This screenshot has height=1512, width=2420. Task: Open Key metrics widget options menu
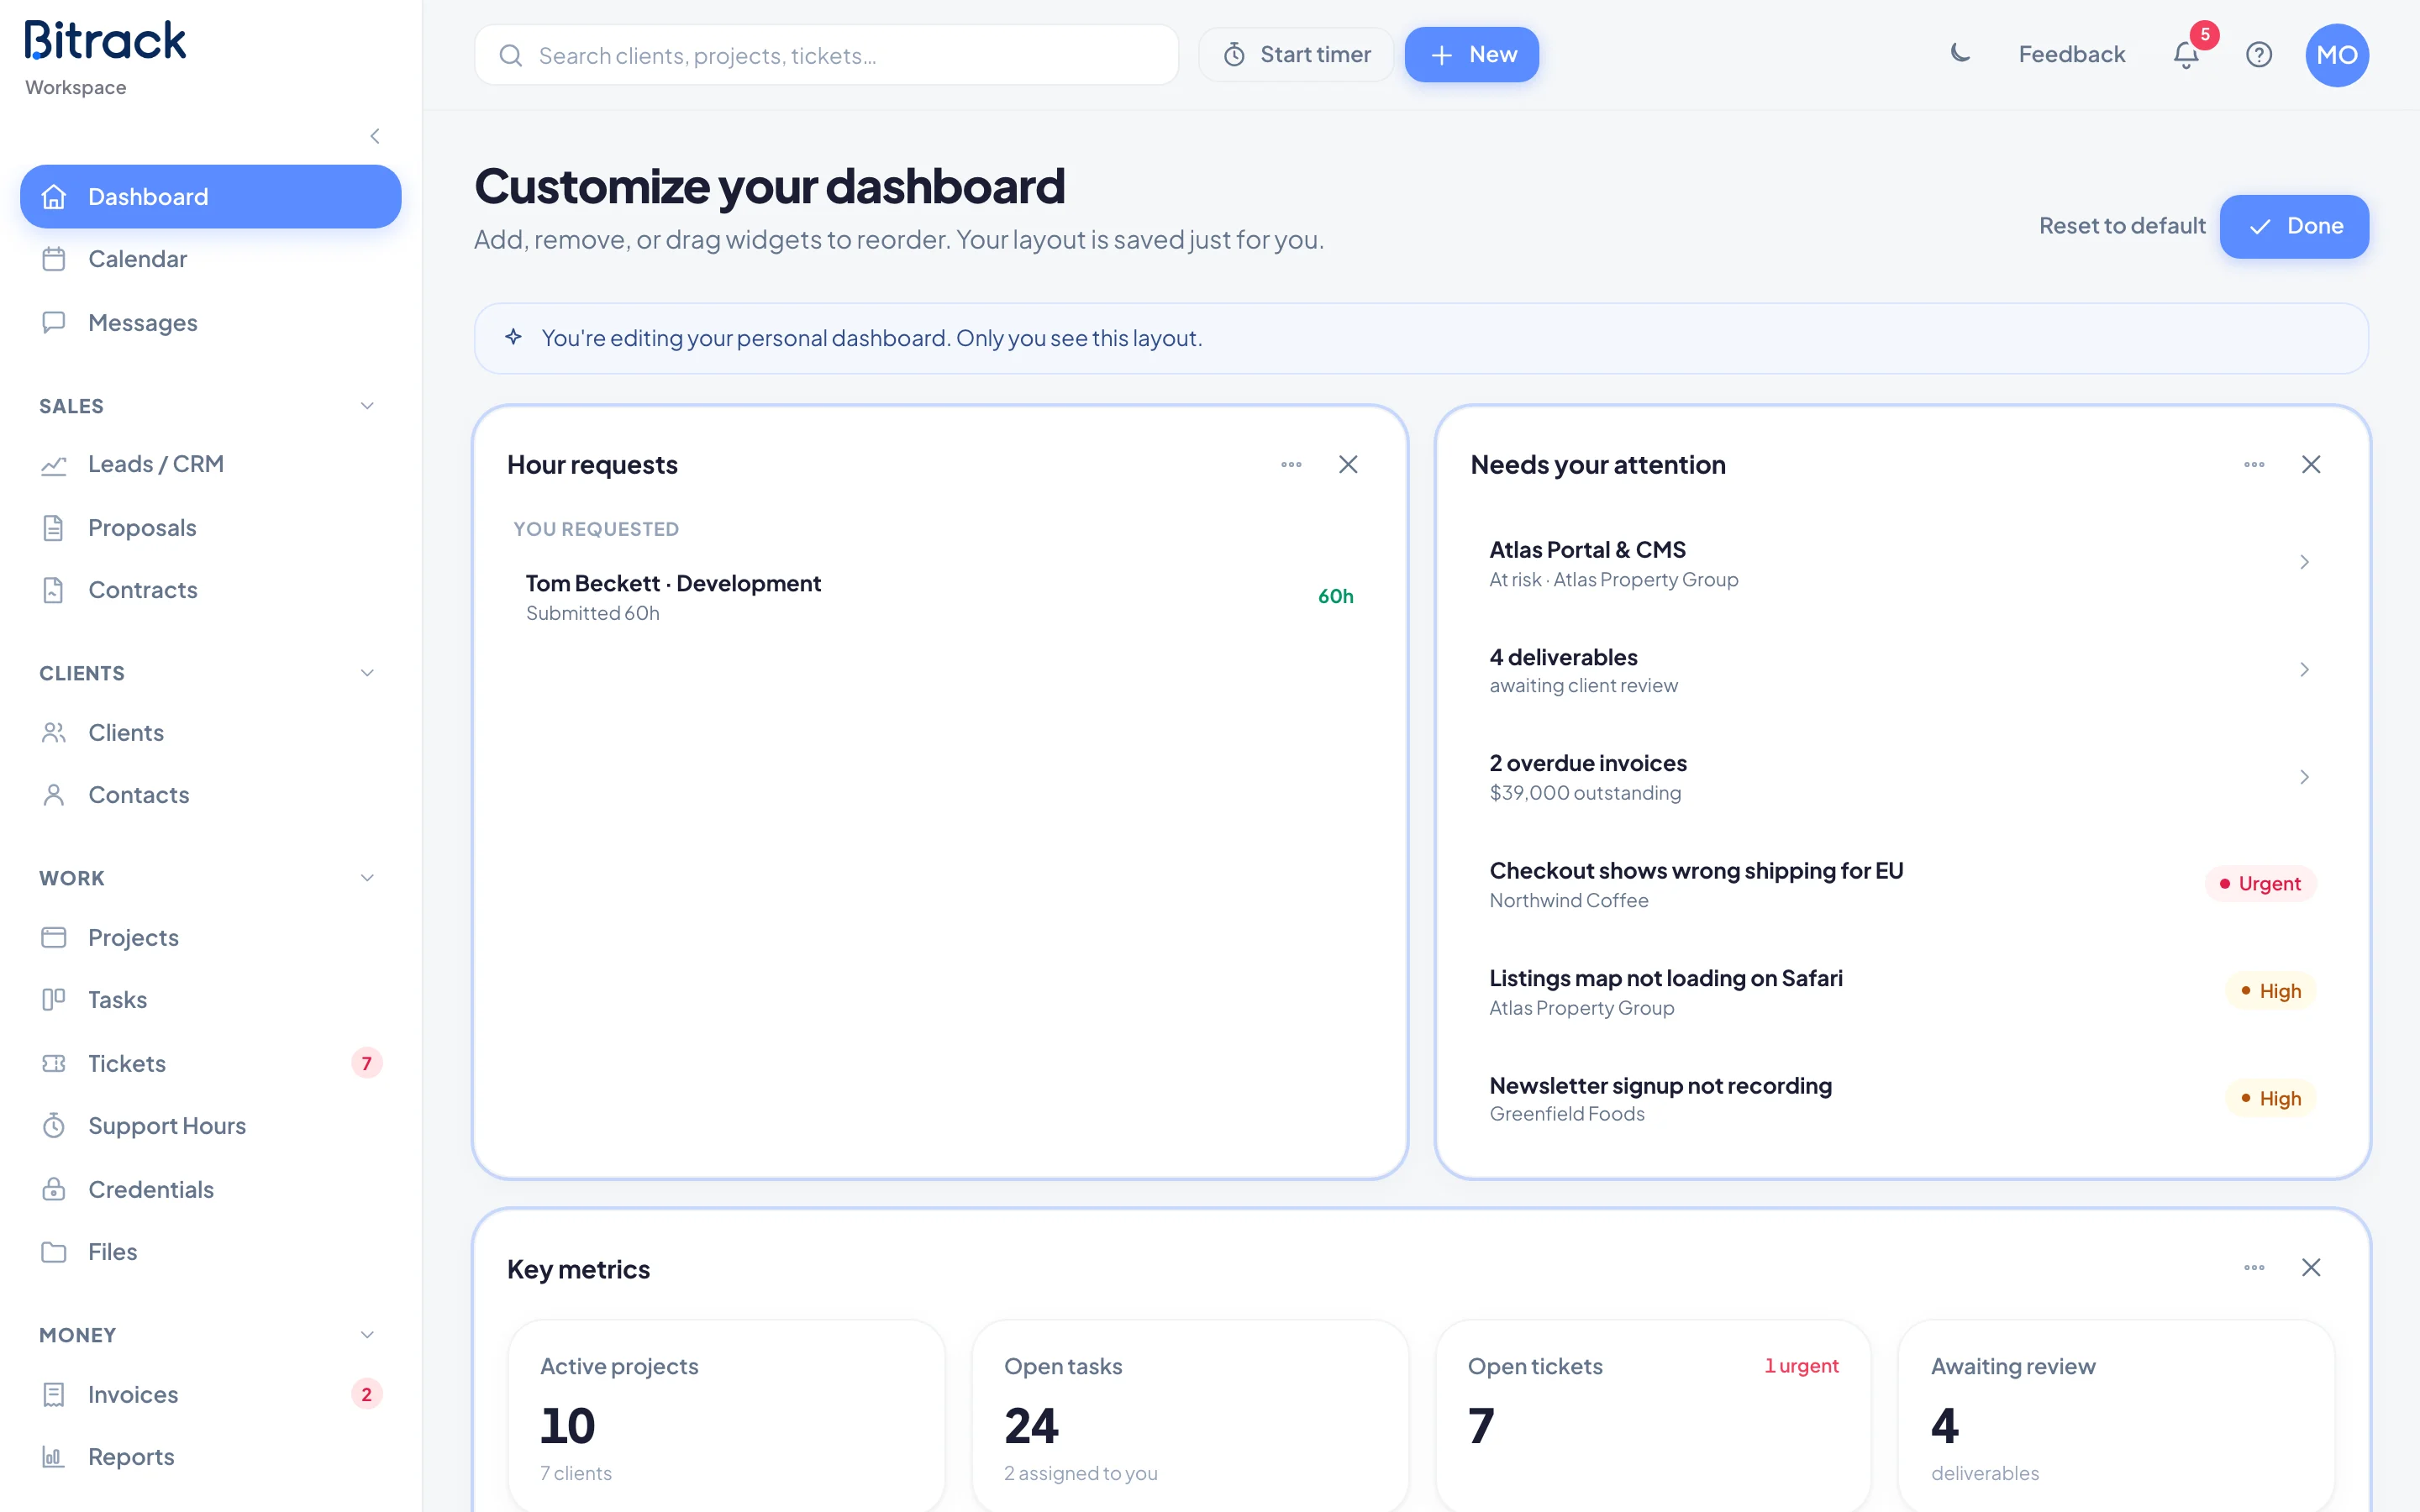click(2254, 1267)
